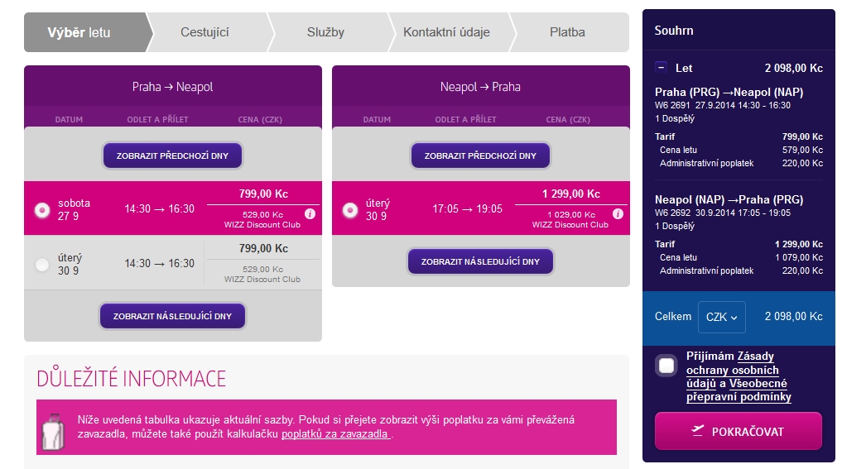This screenshot has width=842, height=469.
Task: Show following days for Praha → Neapol
Action: coord(172,316)
